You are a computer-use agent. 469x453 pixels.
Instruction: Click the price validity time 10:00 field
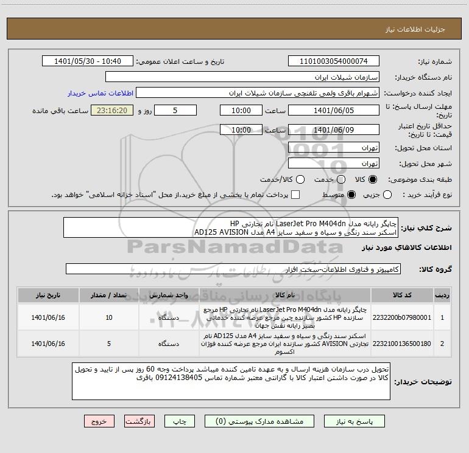[241, 130]
